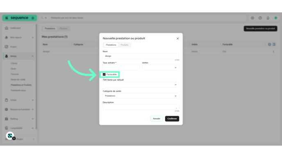Click the design cell in table
282x158 pixels.
pyautogui.click(x=46, y=51)
